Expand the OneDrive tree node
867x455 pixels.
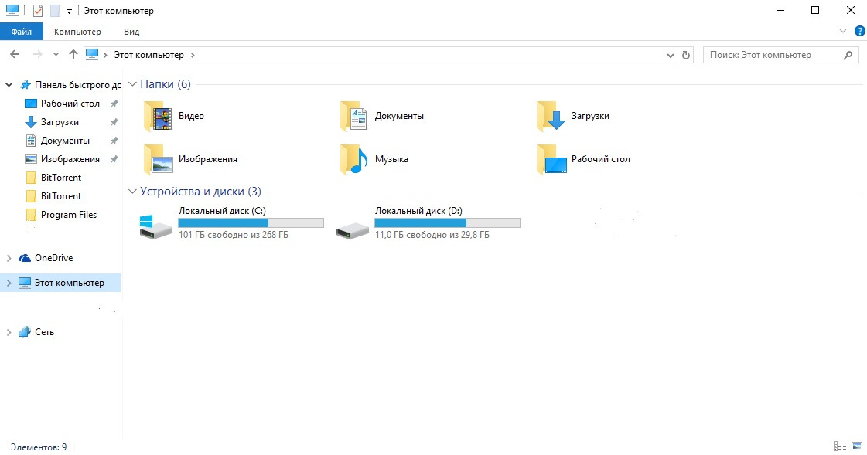coord(9,258)
